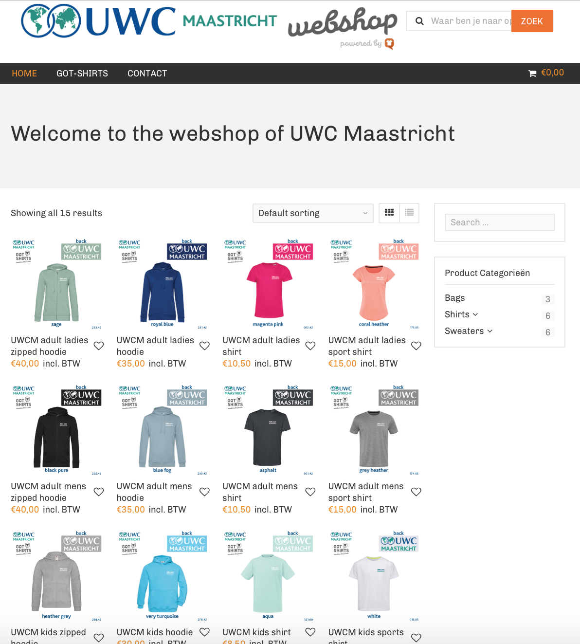Expand the Sweaters category chevron
Viewport: 580px width, 644px height.
tap(490, 331)
